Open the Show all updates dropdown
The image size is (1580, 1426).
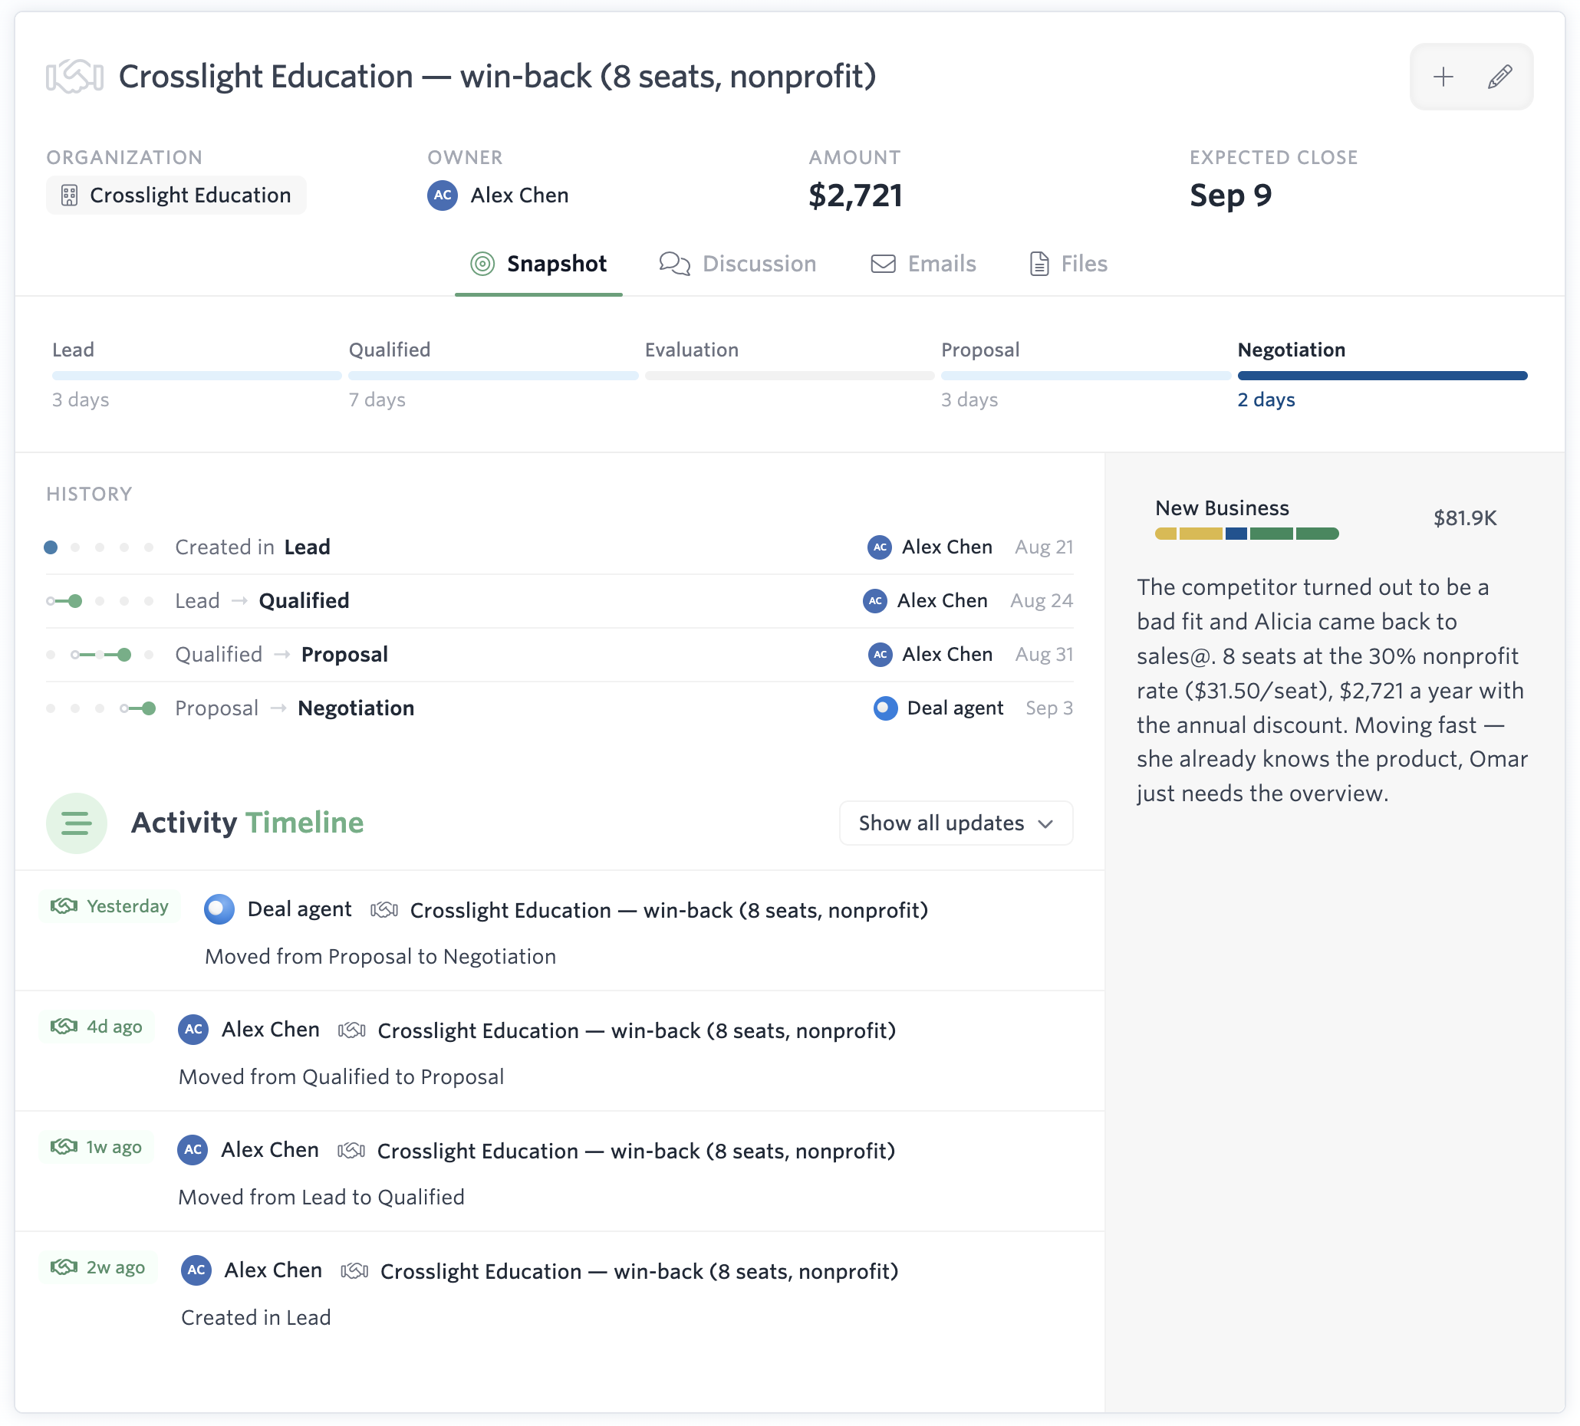(x=956, y=823)
